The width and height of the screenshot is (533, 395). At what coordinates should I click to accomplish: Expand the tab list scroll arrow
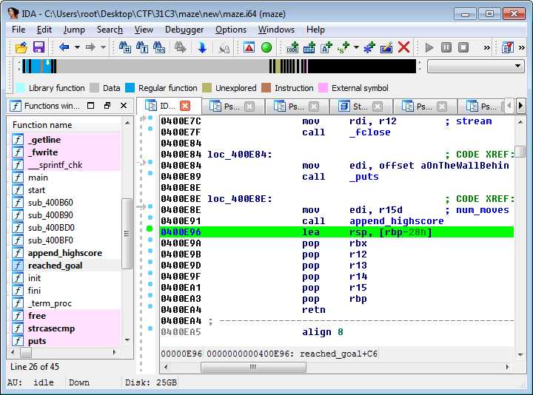tap(520, 106)
